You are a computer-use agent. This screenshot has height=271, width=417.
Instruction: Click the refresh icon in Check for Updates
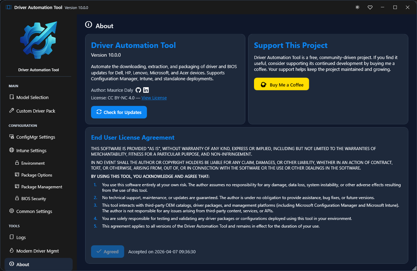pos(99,112)
